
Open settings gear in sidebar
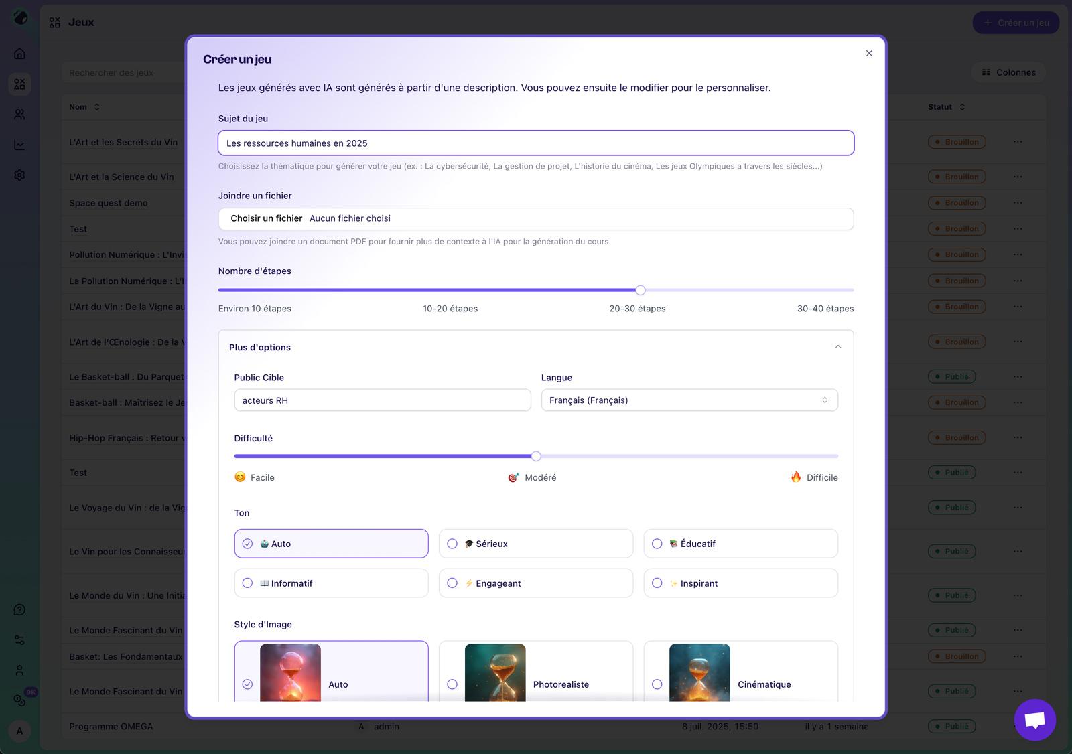(19, 175)
